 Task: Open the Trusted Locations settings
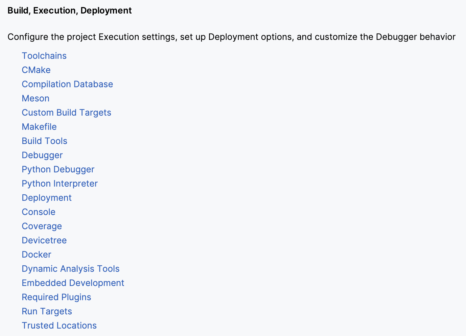pos(59,326)
